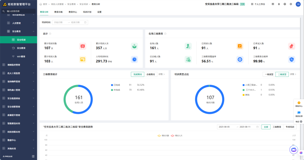Switch to 设置 tab
This screenshot has width=304, height=160.
[x=99, y=12]
